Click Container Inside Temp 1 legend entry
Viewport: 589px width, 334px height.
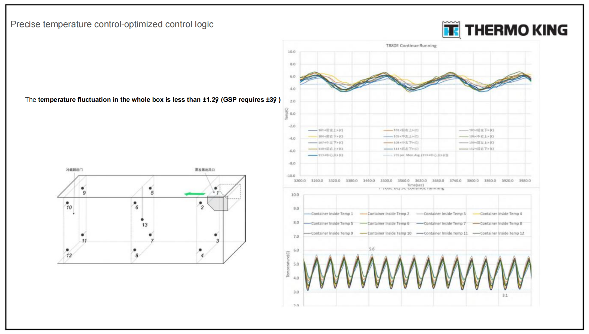(332, 214)
